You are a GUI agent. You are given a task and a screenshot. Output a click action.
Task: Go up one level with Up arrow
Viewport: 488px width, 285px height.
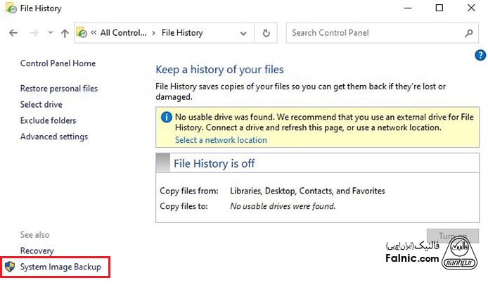(x=65, y=33)
